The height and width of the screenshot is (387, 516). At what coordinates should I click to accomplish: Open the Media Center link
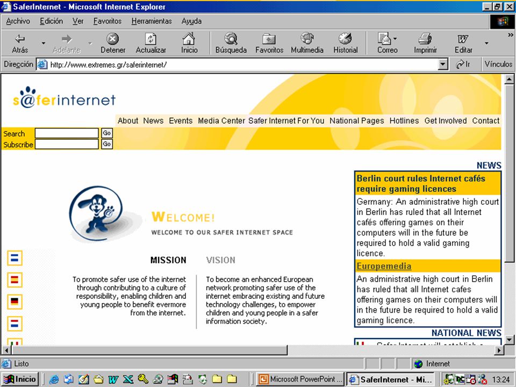[221, 121]
